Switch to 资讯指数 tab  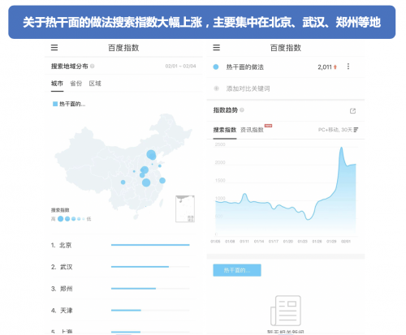[252, 130]
